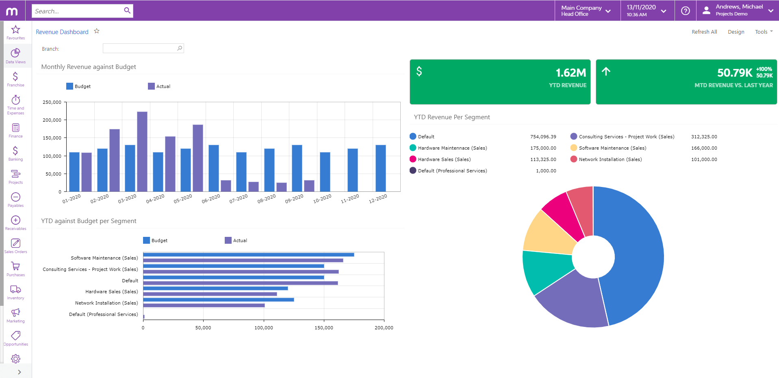
Task: Open the Data Views sidebar icon
Action: click(x=15, y=56)
